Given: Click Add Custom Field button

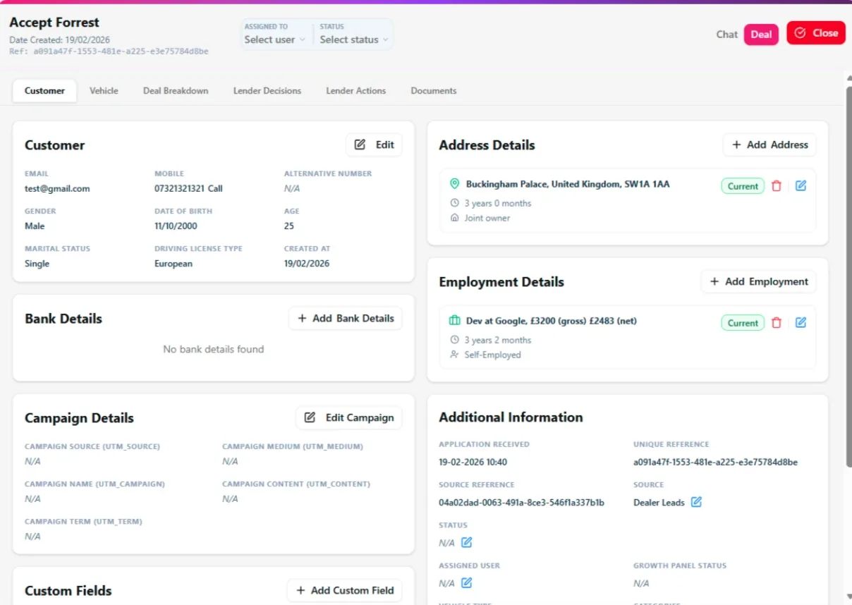Looking at the screenshot, I should pos(345,590).
